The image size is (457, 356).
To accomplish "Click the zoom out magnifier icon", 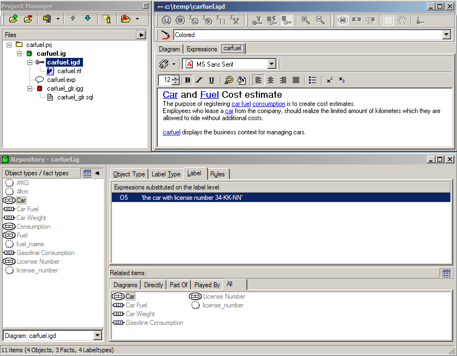I will 321,20.
